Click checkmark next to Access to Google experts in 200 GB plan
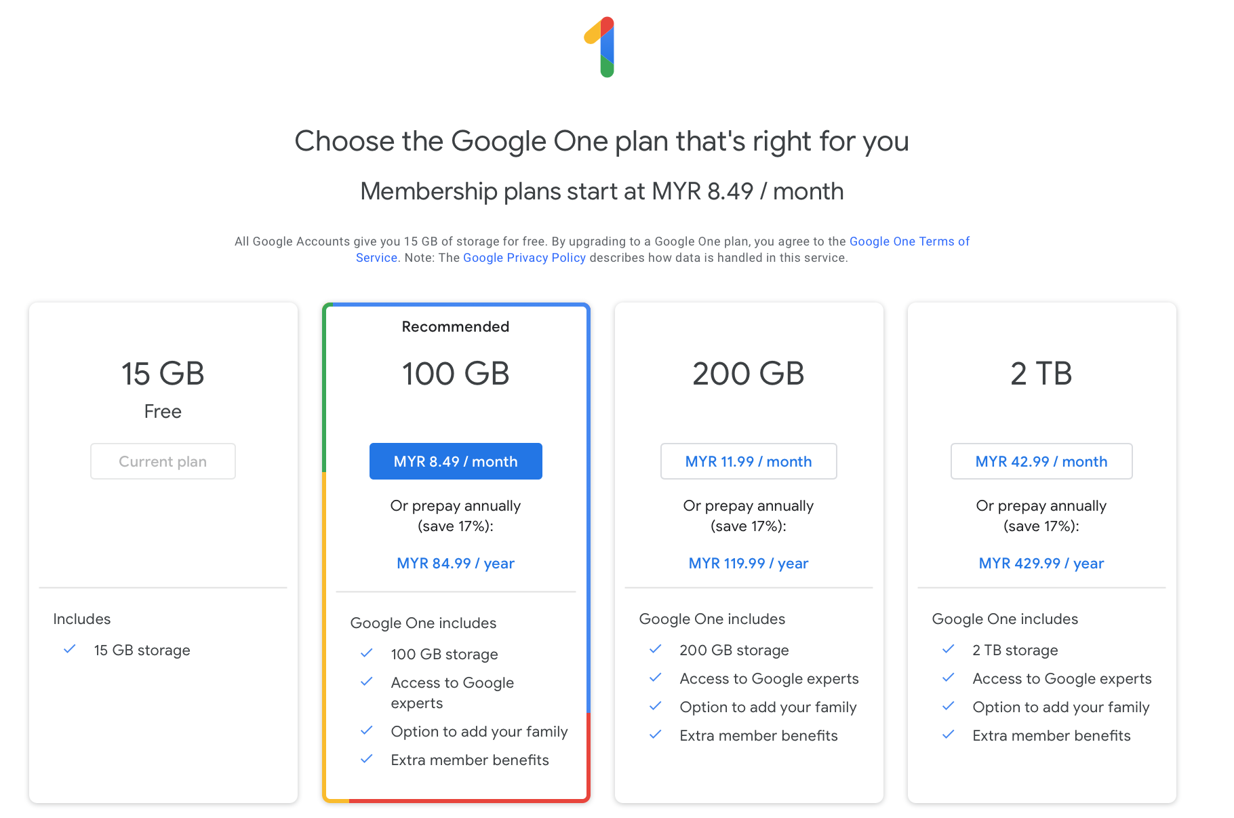Screen dimensions: 1234x818 [655, 678]
